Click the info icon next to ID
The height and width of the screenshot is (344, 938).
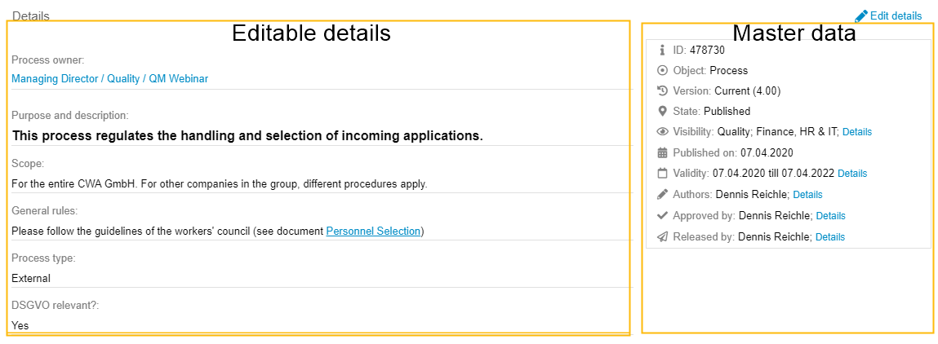pyautogui.click(x=662, y=50)
